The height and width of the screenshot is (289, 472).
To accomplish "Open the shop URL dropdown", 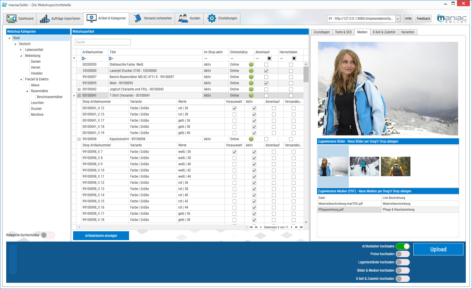I will (397, 19).
